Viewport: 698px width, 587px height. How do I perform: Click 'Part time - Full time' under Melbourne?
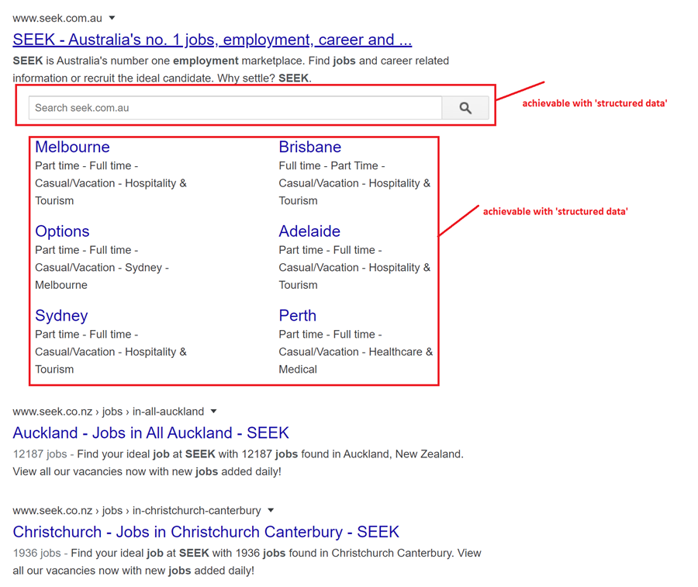pyautogui.click(x=83, y=166)
